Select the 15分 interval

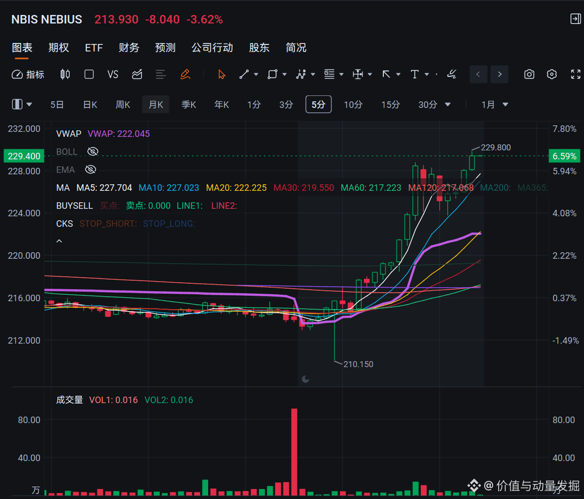[x=390, y=105]
